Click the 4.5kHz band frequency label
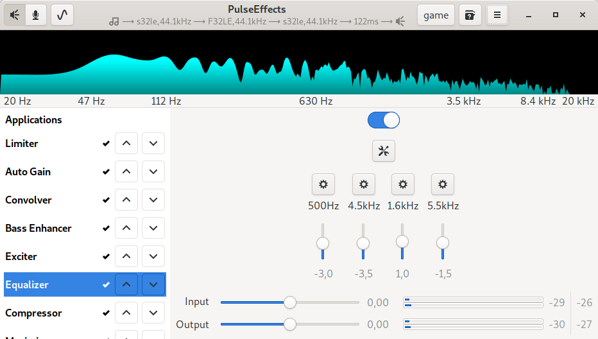The height and width of the screenshot is (339, 598). pyautogui.click(x=364, y=205)
